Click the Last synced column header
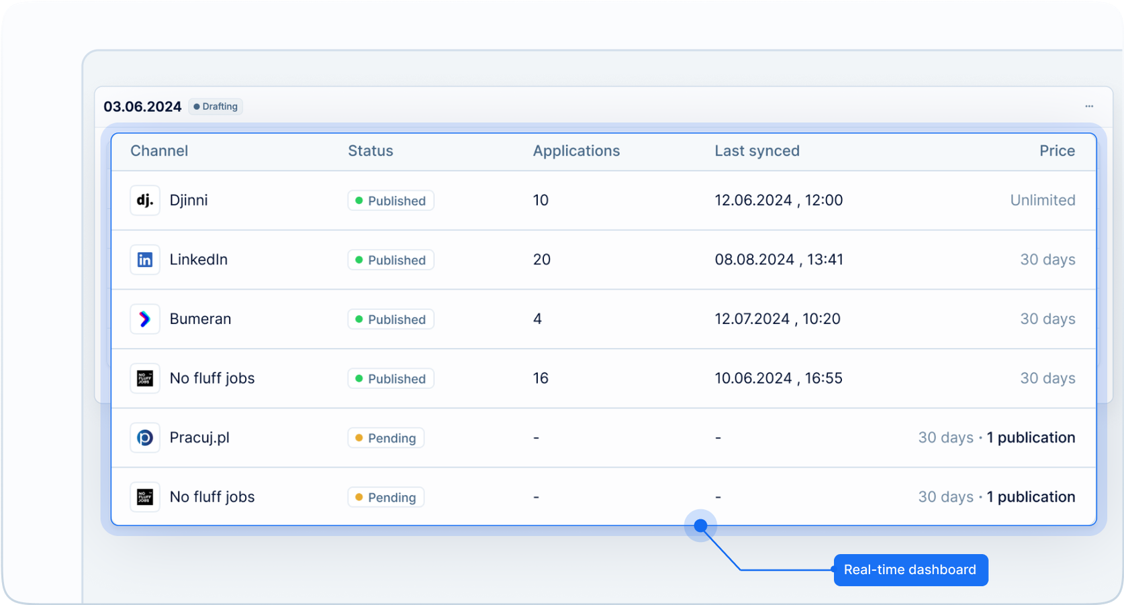The height and width of the screenshot is (605, 1124). [757, 151]
